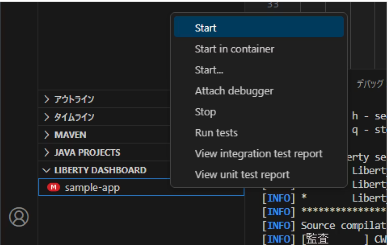Expand the タイムライン section chevron
391x245 pixels.
[47, 117]
